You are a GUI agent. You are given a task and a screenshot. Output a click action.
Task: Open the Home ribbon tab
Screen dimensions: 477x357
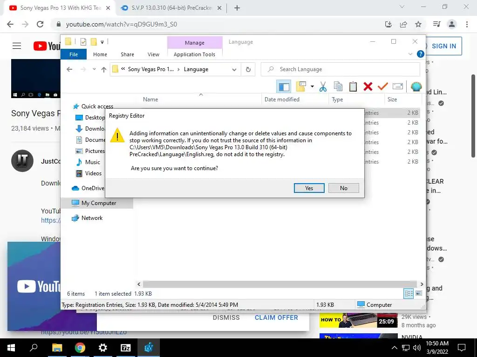[x=100, y=54]
